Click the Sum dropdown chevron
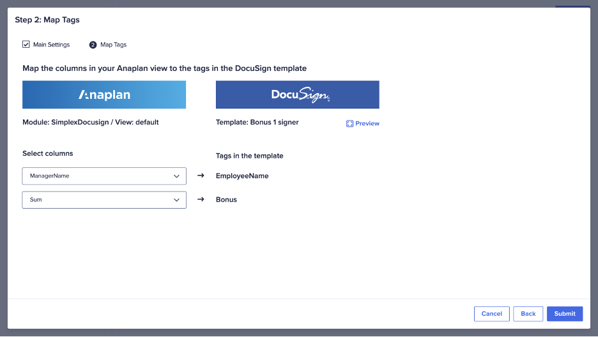The width and height of the screenshot is (598, 337). tap(176, 200)
